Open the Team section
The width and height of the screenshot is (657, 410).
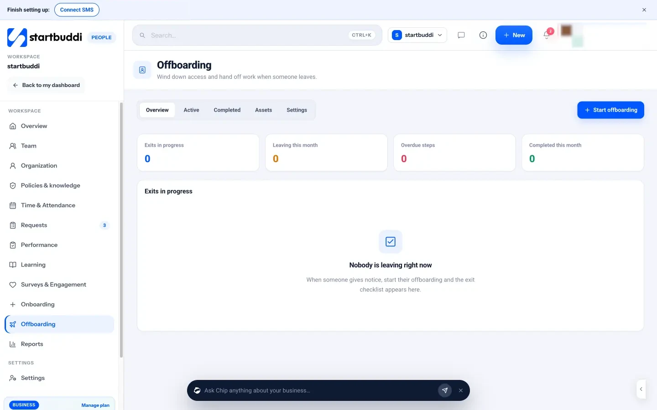click(x=59, y=146)
